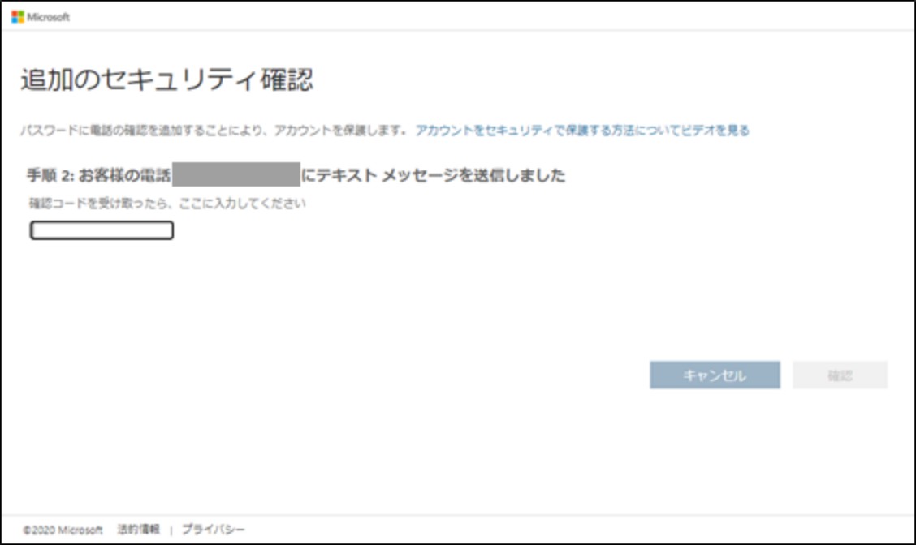Viewport: 916px width, 545px height.
Task: Click the footer separator between 法的情報 and プライバシー
Action: (x=171, y=530)
